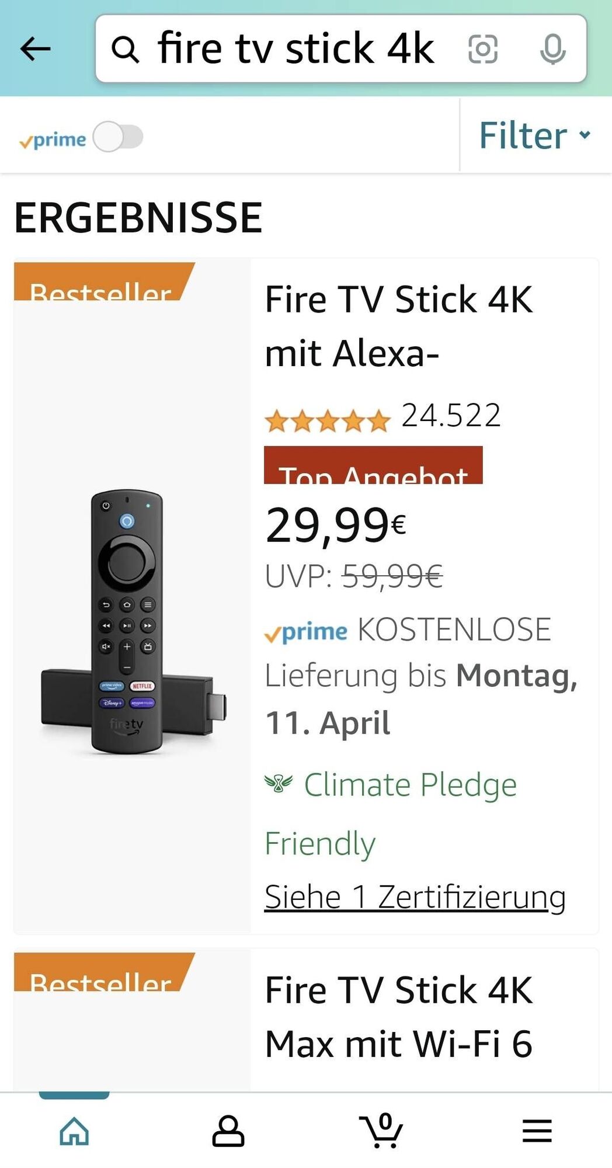Open the shopping cart icon
The image size is (612, 1168).
pyautogui.click(x=381, y=1131)
